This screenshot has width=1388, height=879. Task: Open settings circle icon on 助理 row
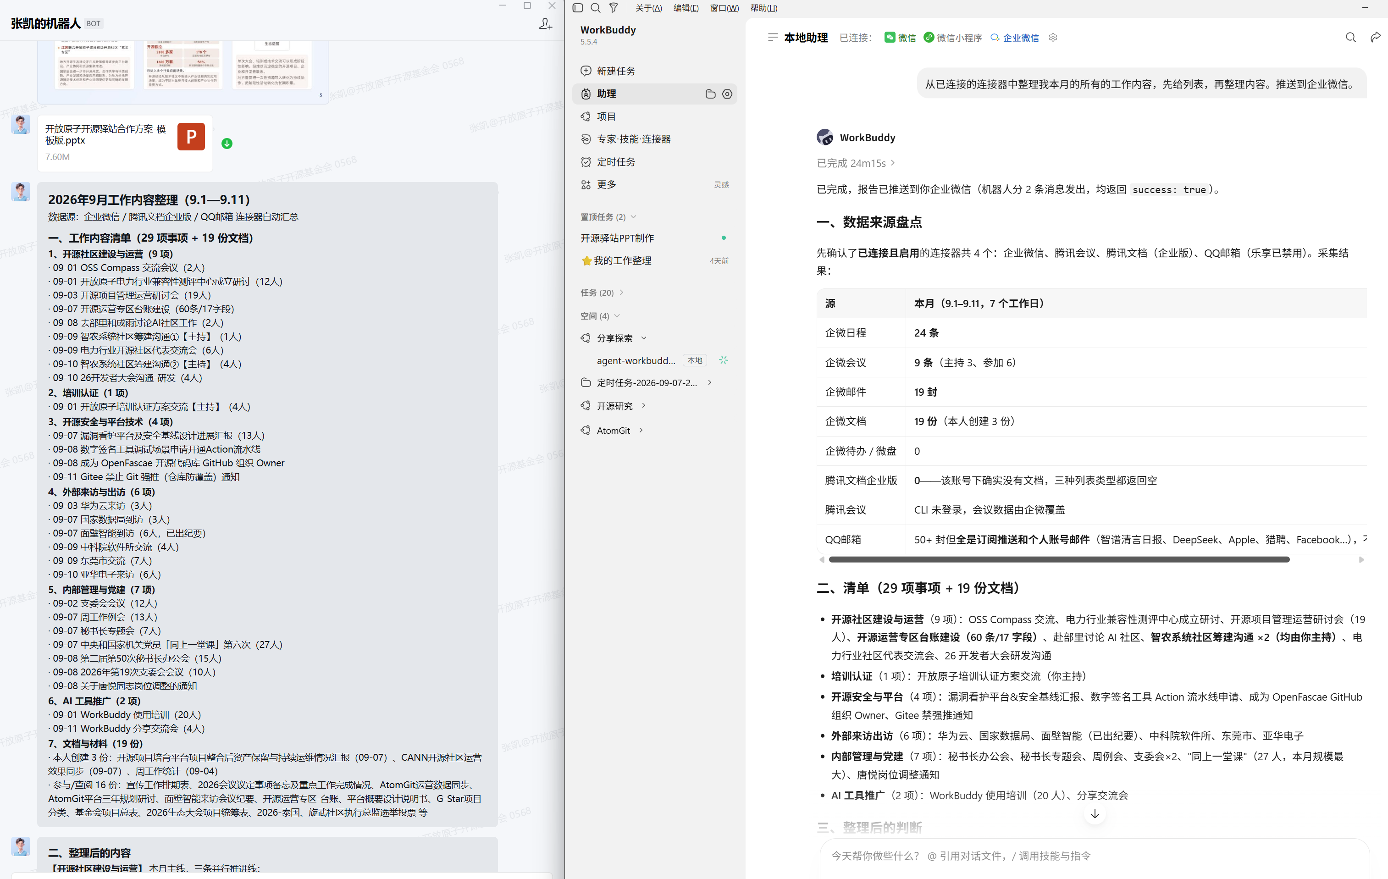tap(727, 94)
